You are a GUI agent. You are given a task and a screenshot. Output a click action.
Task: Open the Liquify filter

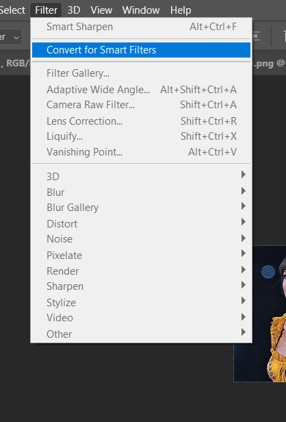tap(141, 136)
